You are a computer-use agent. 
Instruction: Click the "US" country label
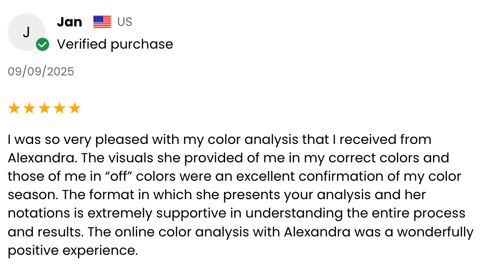[125, 22]
